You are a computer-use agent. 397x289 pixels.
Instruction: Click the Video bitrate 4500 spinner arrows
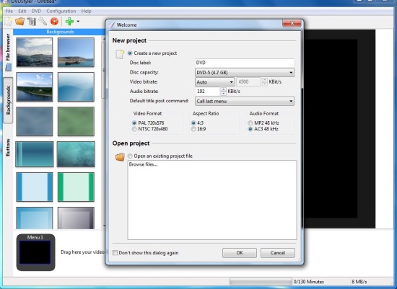(265, 82)
